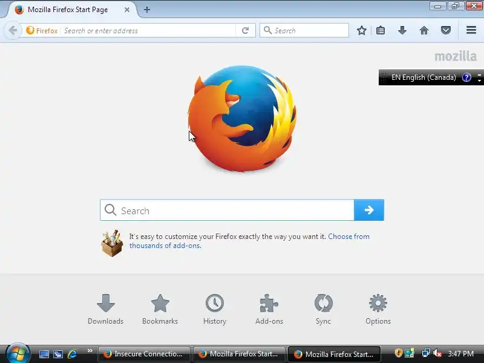Click Show Desktop quick launch icon
This screenshot has height=363, width=484.
tap(44, 354)
